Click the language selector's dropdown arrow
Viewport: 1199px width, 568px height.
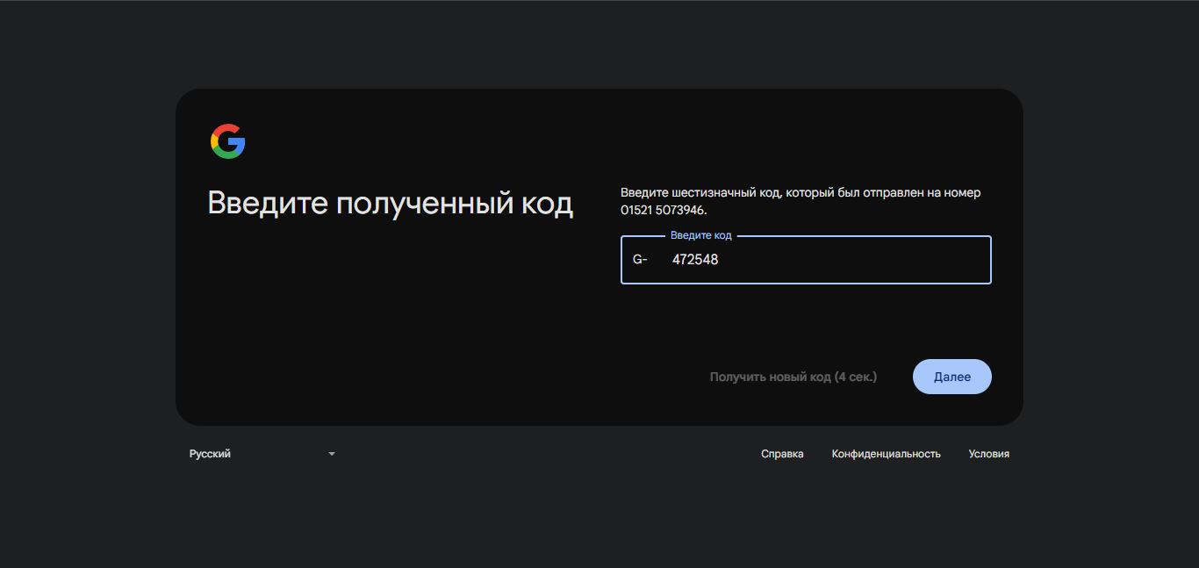tap(332, 454)
